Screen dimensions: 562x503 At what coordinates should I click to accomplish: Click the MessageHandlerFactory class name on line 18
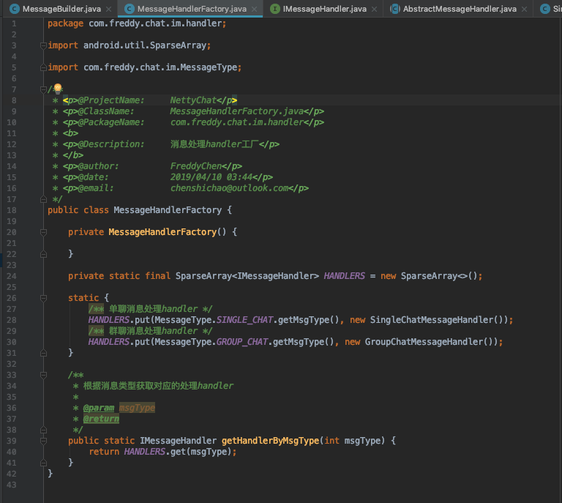pyautogui.click(x=168, y=210)
